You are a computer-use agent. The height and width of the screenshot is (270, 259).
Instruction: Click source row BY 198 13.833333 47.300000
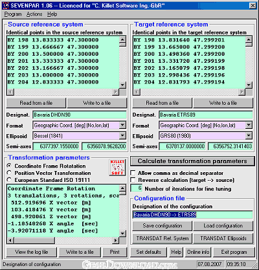[53, 40]
